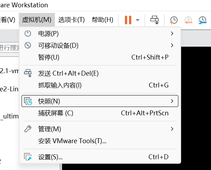
Task: Choose 暂停(U) from the menu
Action: (x=100, y=57)
